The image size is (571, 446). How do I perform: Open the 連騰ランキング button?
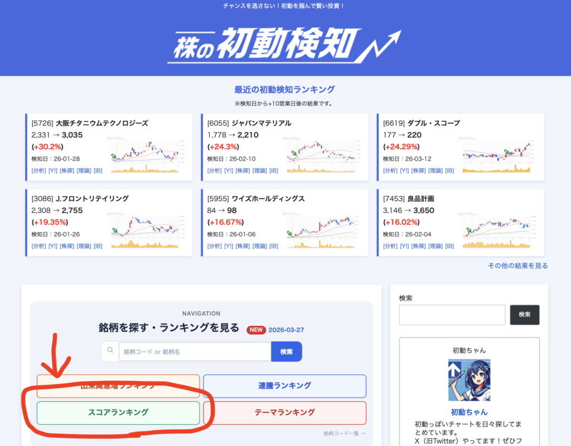(x=284, y=386)
